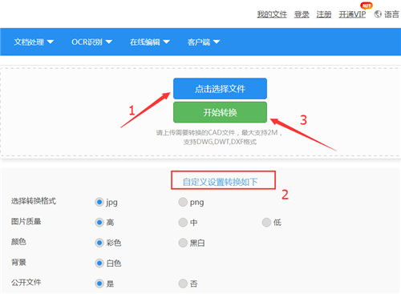Set image quality to 低
The width and height of the screenshot is (401, 294).
tap(266, 223)
